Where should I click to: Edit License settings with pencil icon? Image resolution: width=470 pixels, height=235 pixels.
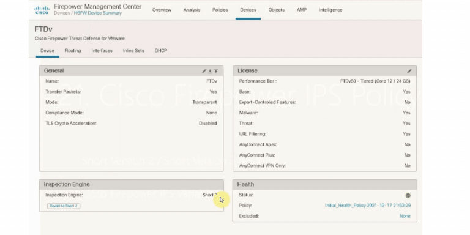pos(409,71)
